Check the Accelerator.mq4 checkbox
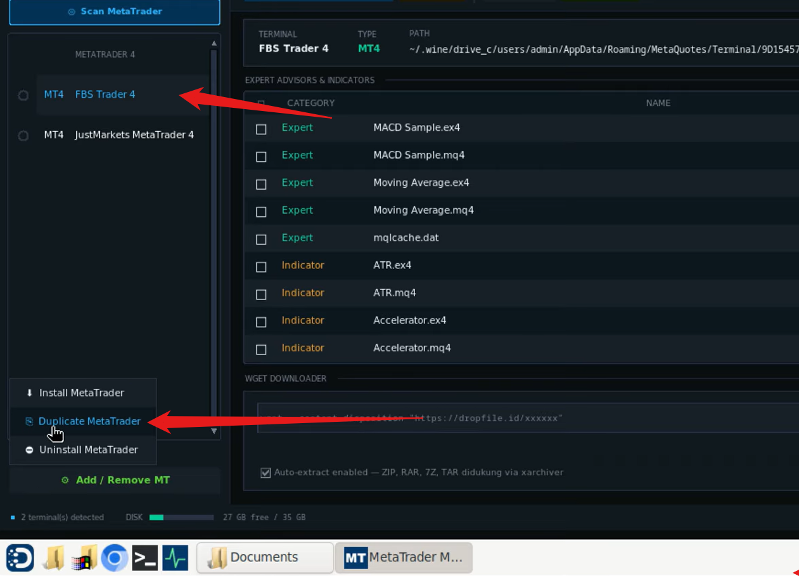Screen dimensions: 799x576 tap(261, 350)
